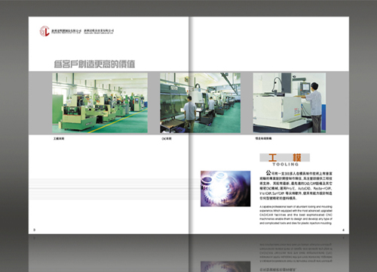Click page number 3 at bottom left
Image resolution: width=377 pixels, height=272 pixels.
click(35, 230)
